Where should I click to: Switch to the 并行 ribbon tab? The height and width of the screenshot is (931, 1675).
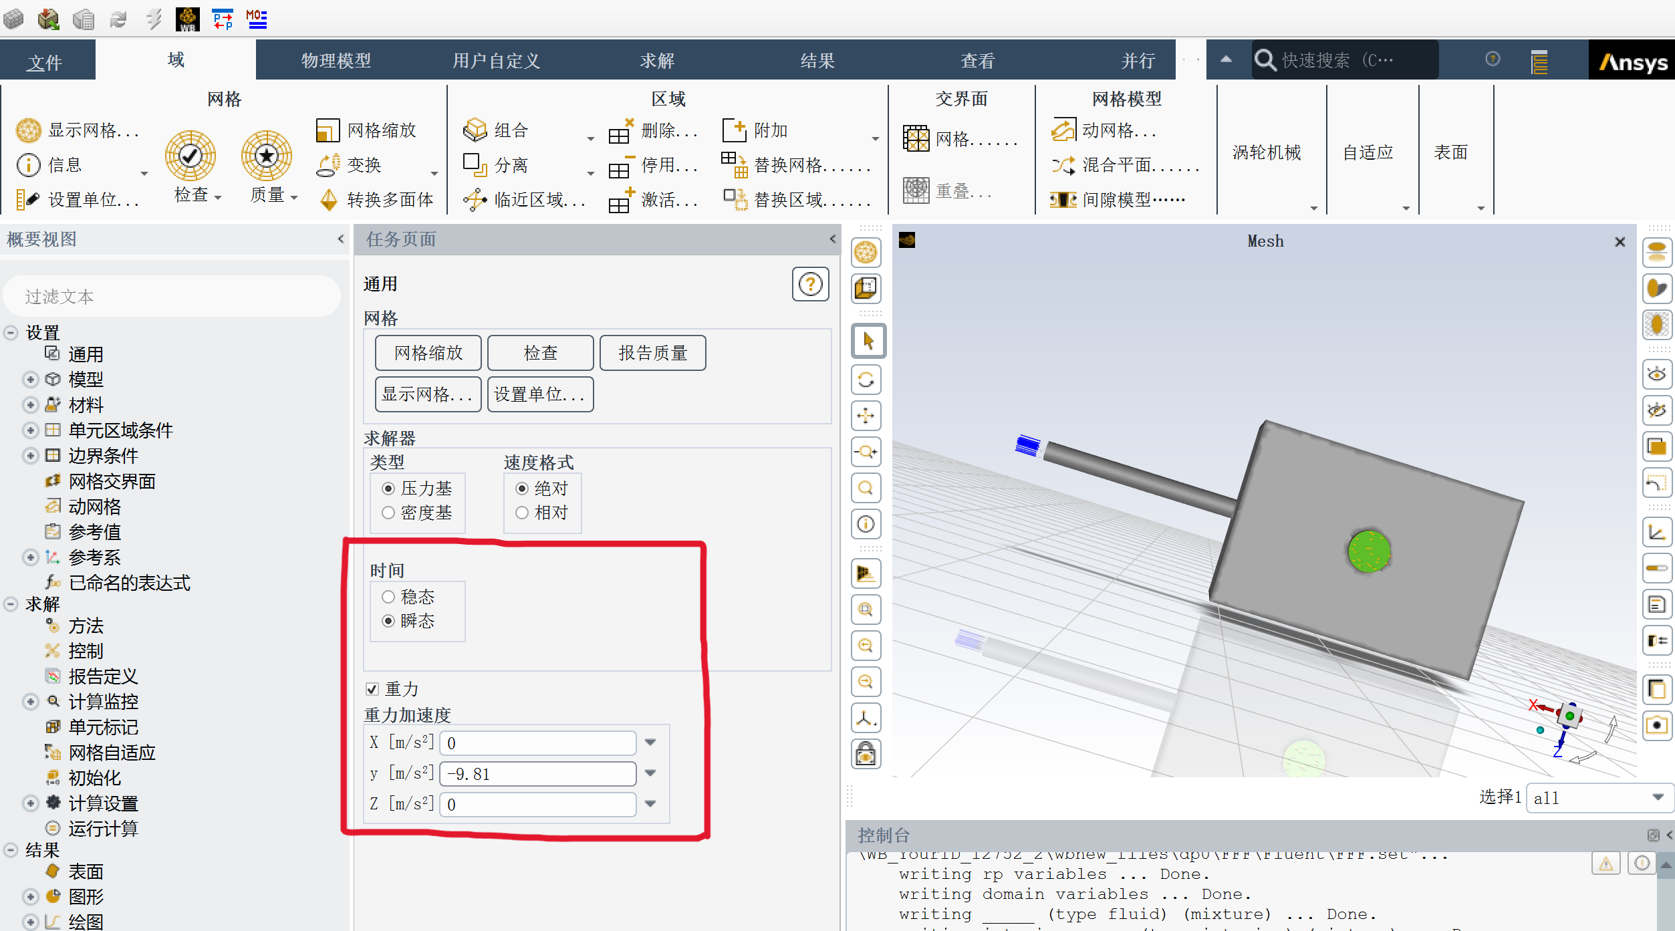pyautogui.click(x=1138, y=61)
